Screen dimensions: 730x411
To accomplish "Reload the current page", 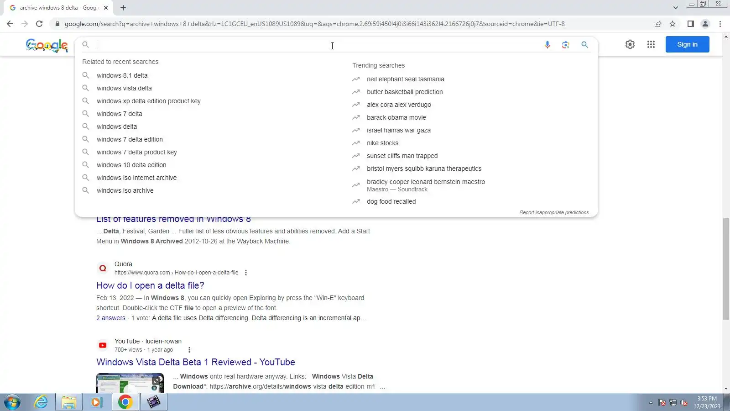I will tap(39, 24).
